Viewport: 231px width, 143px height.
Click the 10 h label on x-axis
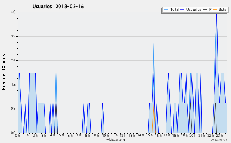point(105,136)
